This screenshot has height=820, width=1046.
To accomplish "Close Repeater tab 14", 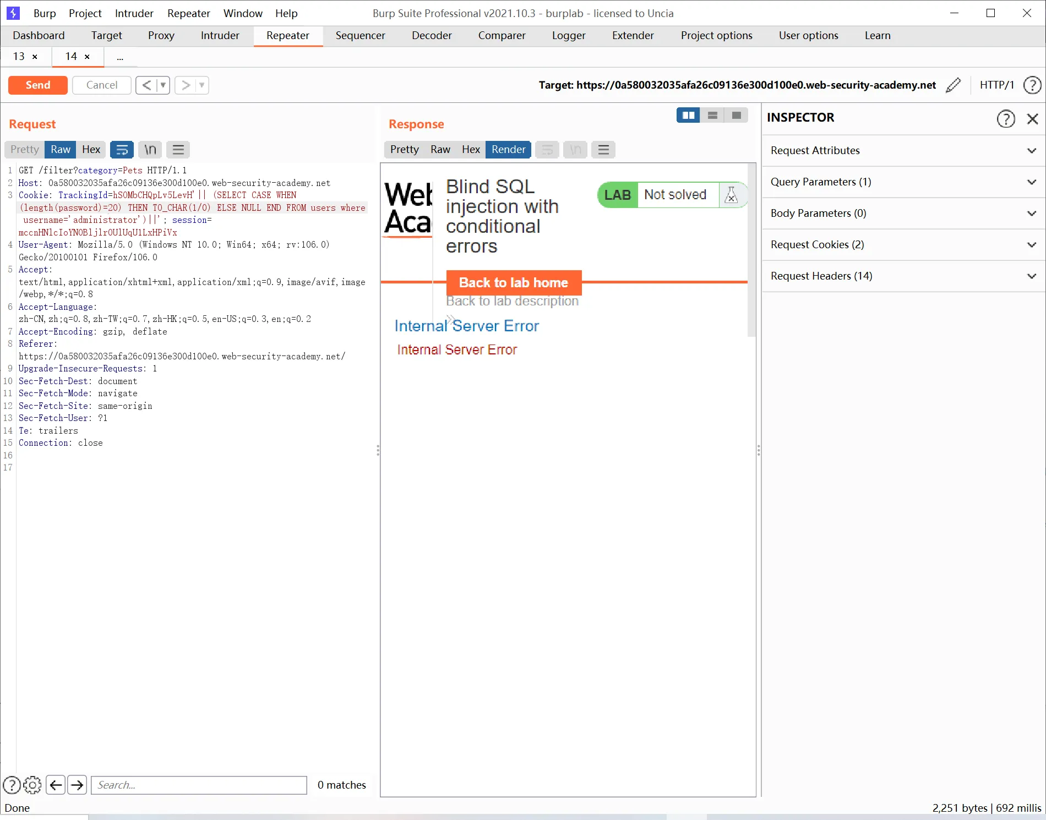I will (x=87, y=57).
